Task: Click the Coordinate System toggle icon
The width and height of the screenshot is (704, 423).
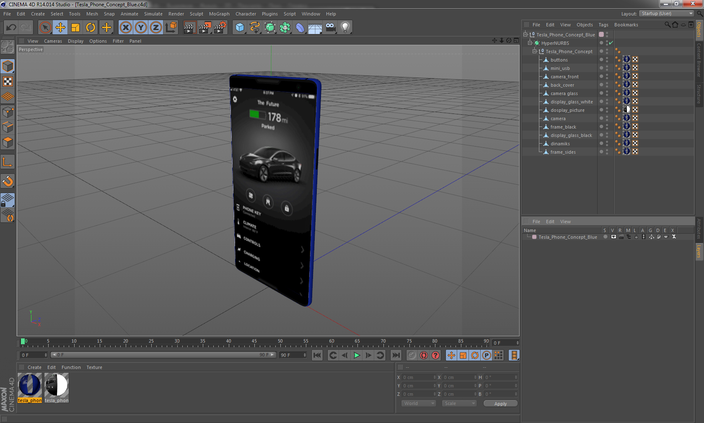Action: click(x=171, y=28)
